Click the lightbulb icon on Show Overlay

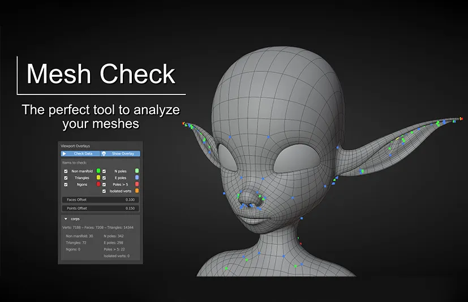(x=104, y=153)
